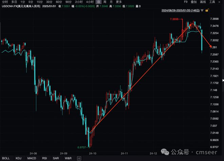This screenshot has width=224, height=161.
Task: Add indicator with the plus icon
Action: tap(79, 158)
